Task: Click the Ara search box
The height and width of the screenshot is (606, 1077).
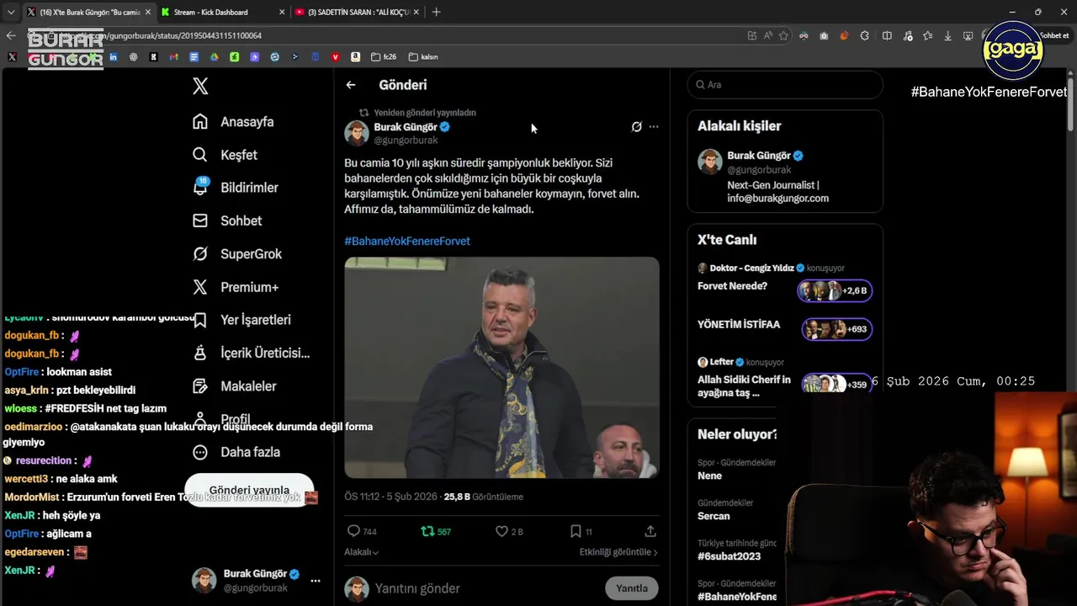Action: pyautogui.click(x=785, y=85)
